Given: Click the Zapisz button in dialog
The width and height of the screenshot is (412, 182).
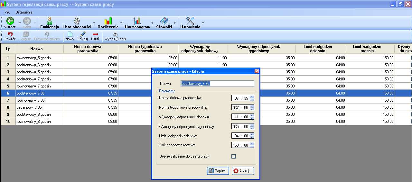Looking at the screenshot, I should point(218,171).
